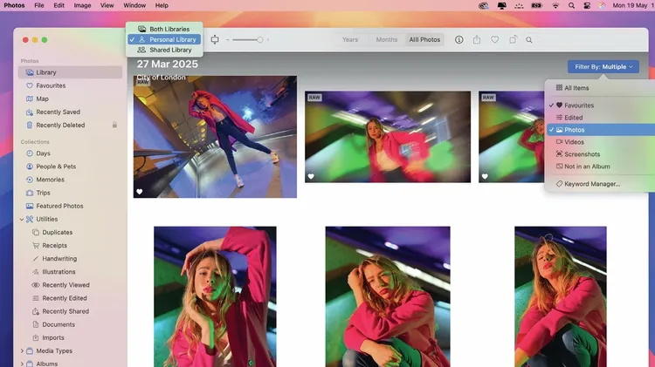Open the Image menu in menu bar
Image resolution: width=655 pixels, height=367 pixels.
82,5
